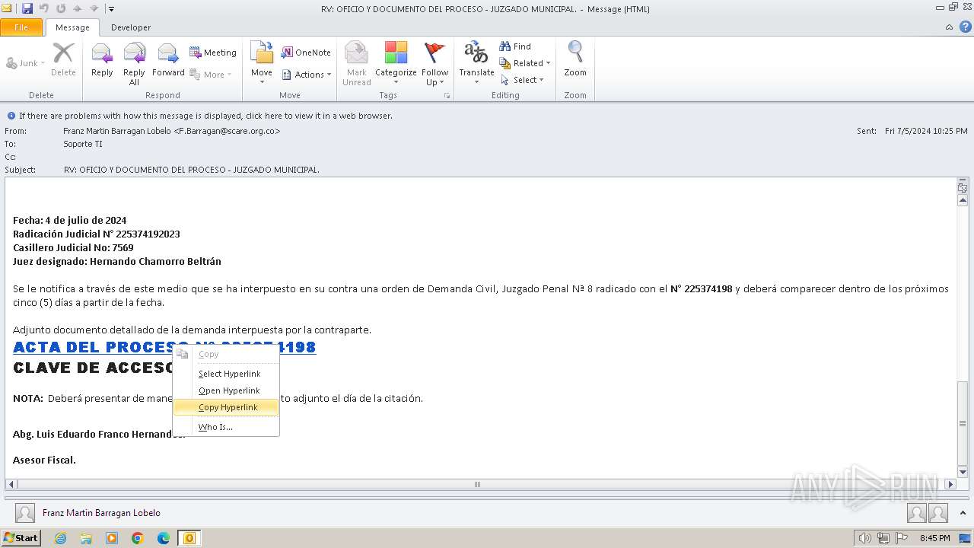Send message to OneNote
Screen dimensions: 974x548
tap(306, 53)
